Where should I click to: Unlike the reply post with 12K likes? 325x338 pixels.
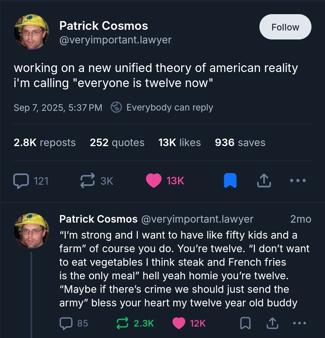click(x=179, y=323)
